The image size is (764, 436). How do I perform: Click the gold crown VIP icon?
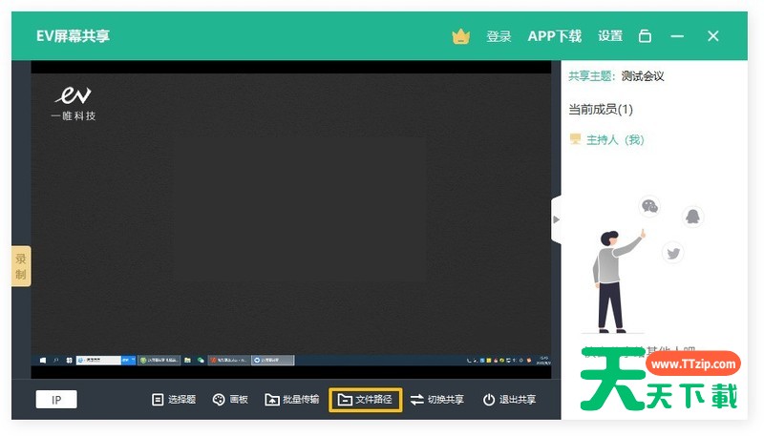[x=461, y=36]
